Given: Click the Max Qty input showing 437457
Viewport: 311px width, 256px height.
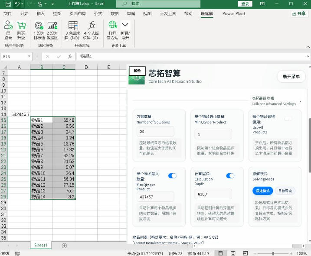Looking at the screenshot, I should [x=155, y=197].
